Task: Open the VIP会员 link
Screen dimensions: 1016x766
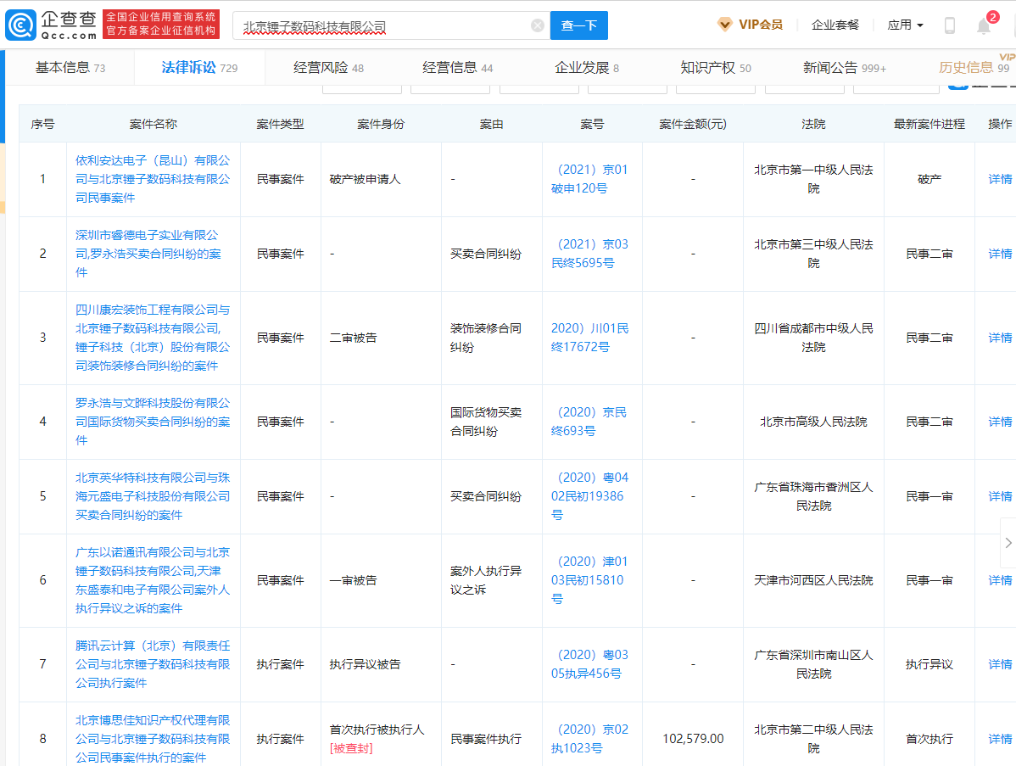Action: (761, 25)
